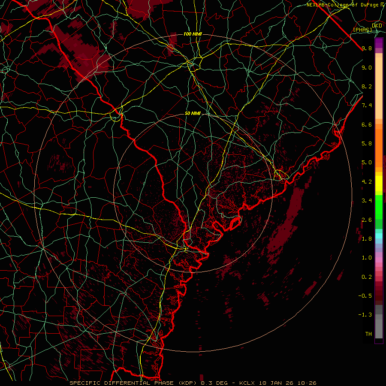
Task: Click the 5.8 scale value
Action: pyautogui.click(x=367, y=144)
